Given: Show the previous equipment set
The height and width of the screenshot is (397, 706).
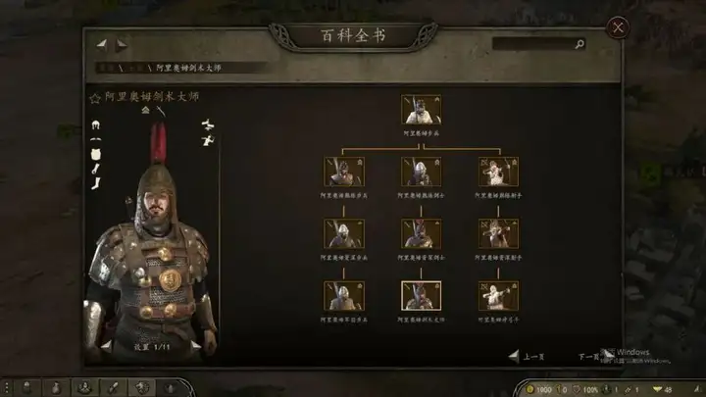Looking at the screenshot, I should tap(106, 346).
